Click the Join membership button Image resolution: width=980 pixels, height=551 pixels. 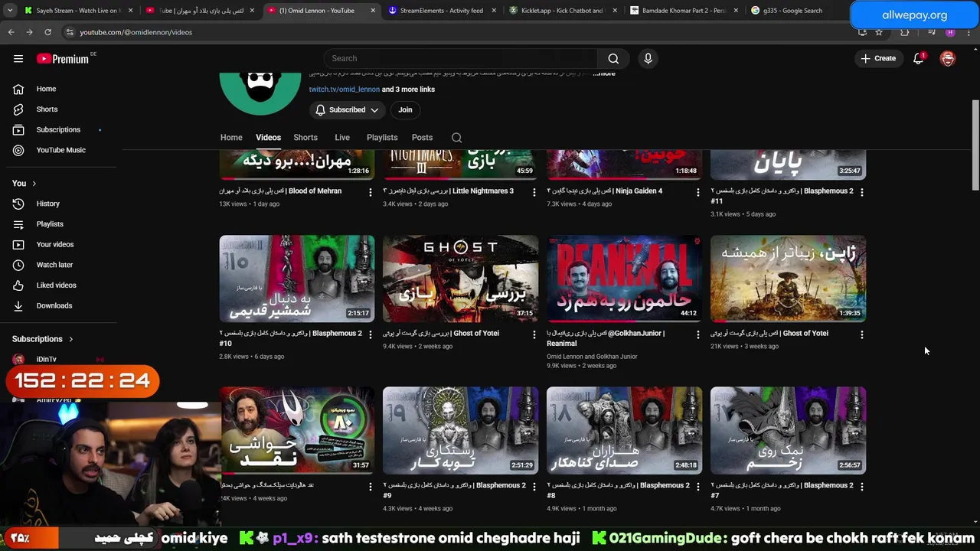[405, 110]
